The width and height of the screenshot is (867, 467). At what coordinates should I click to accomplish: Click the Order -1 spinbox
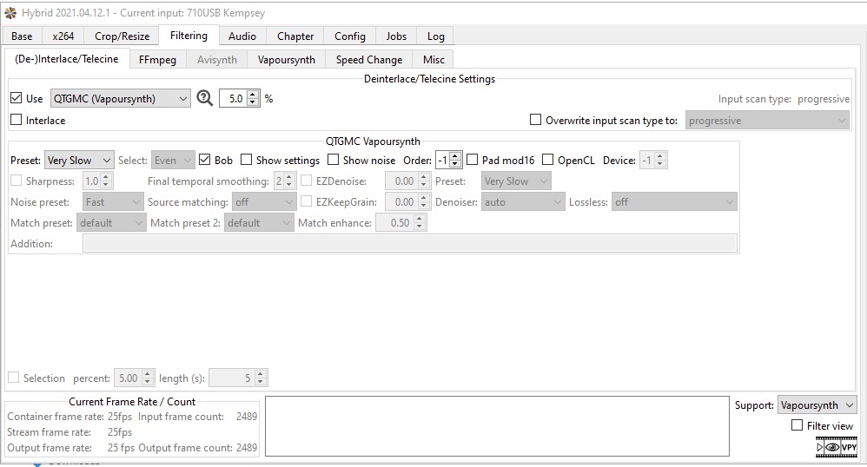tap(448, 161)
